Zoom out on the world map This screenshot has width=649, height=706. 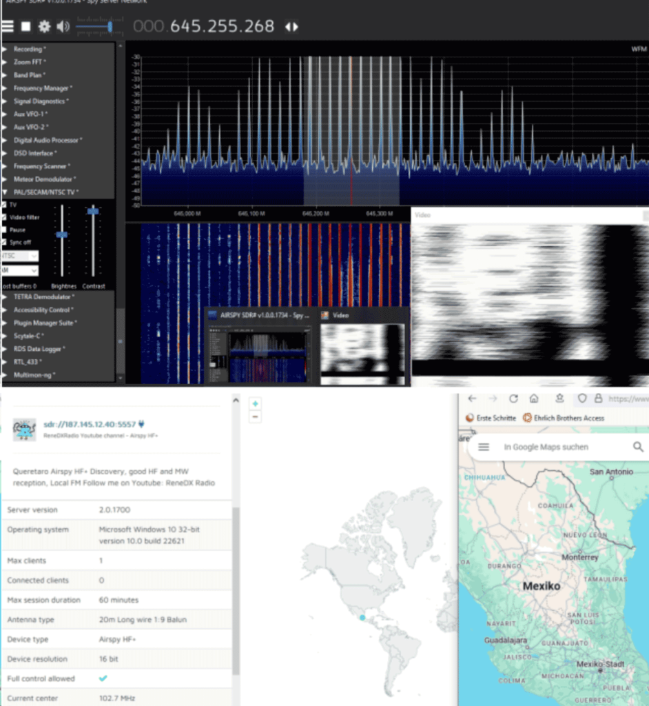tap(255, 417)
